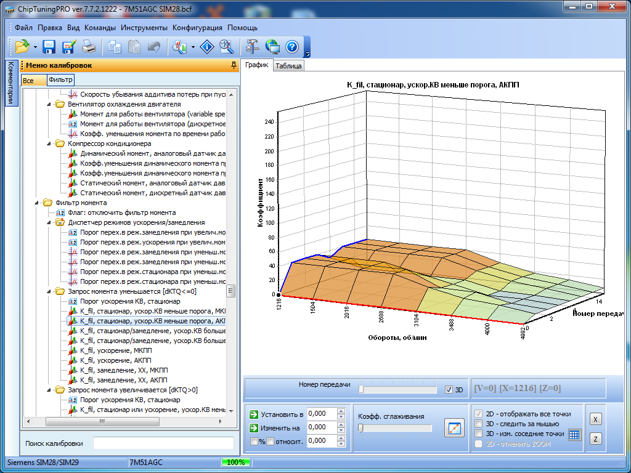Click the smoothing apply graph icon
This screenshot has width=631, height=473.
tap(454, 428)
